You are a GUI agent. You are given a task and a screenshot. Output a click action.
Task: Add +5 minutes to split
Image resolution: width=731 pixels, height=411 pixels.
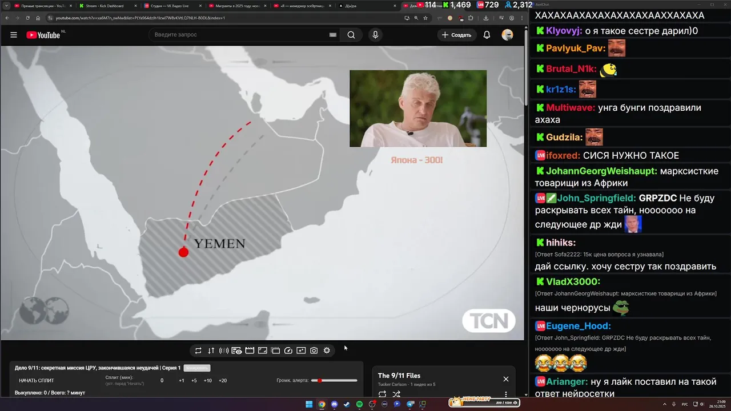pos(194,381)
